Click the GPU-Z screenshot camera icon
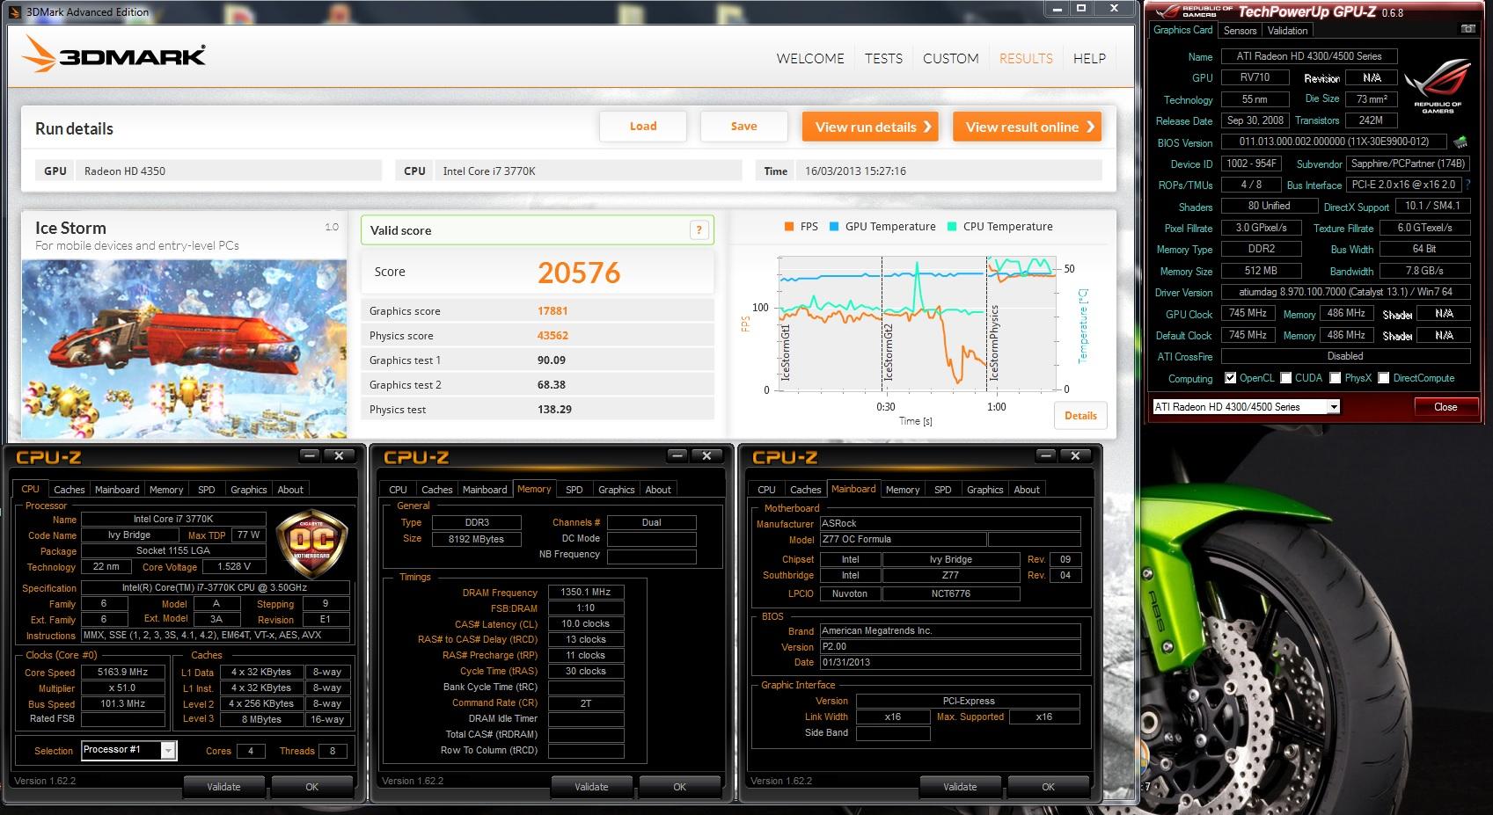 point(1467,29)
